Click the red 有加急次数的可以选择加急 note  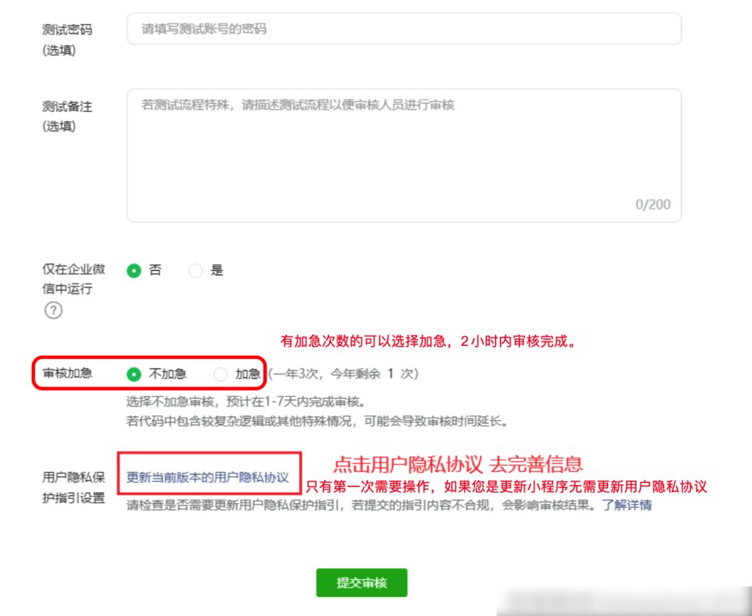tap(428, 341)
